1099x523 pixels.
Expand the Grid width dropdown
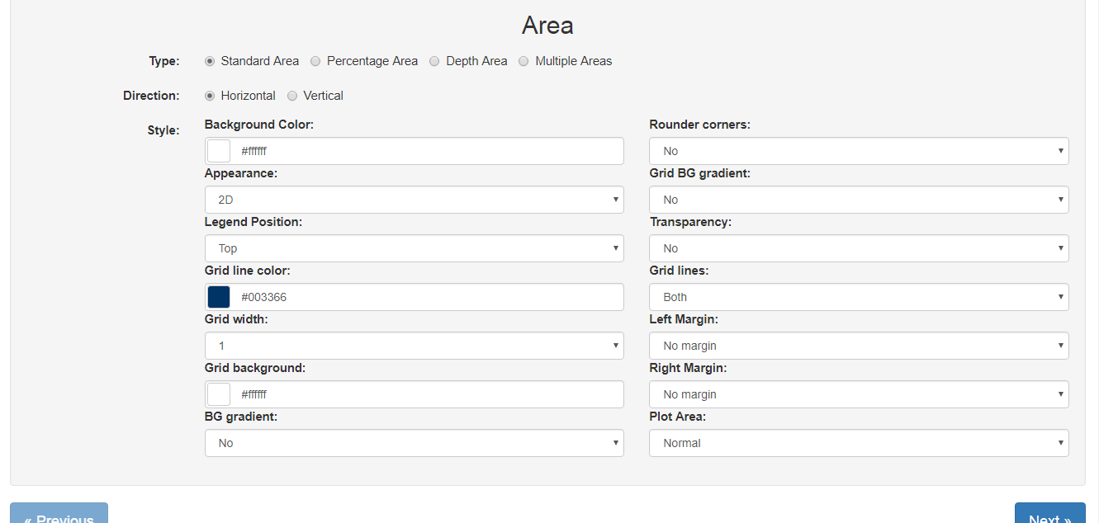pyautogui.click(x=414, y=346)
